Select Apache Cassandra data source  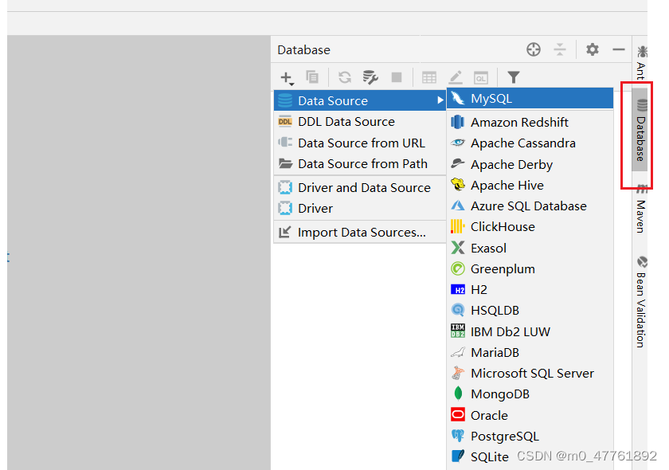(x=530, y=143)
